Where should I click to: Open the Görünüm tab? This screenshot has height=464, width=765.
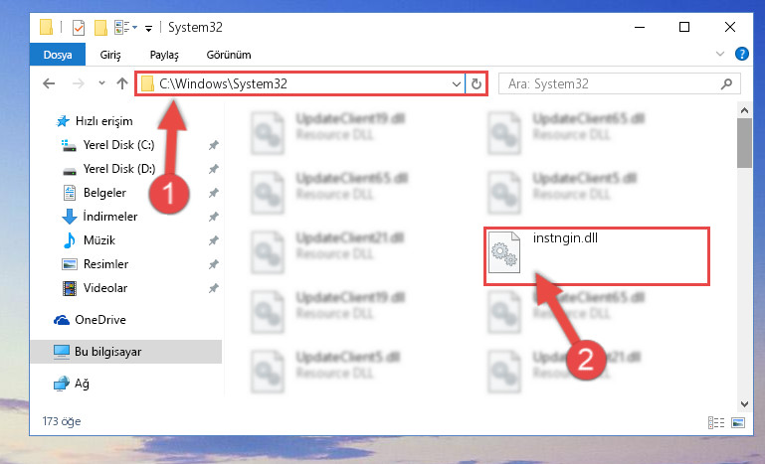point(229,55)
